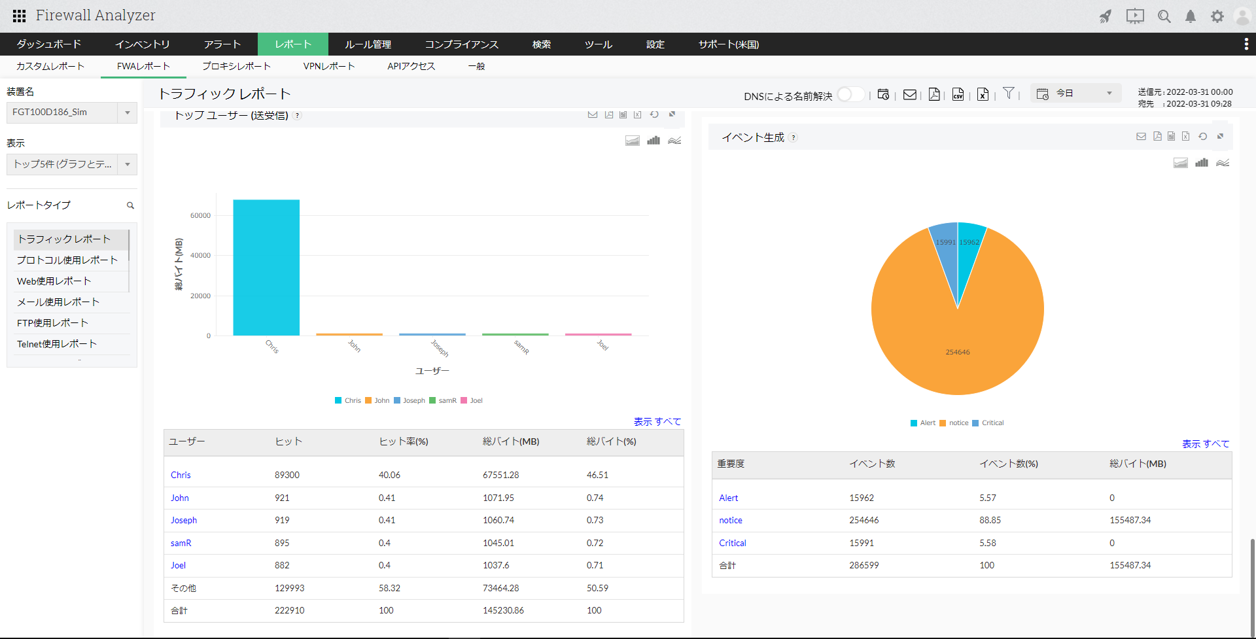Screen dimensions: 1256x639
Task: Open the notifications bell icon
Action: [1191, 16]
